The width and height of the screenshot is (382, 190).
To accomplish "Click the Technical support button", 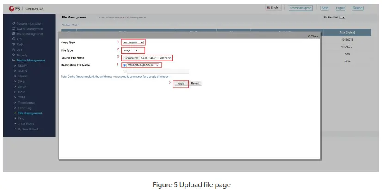I will click(301, 8).
